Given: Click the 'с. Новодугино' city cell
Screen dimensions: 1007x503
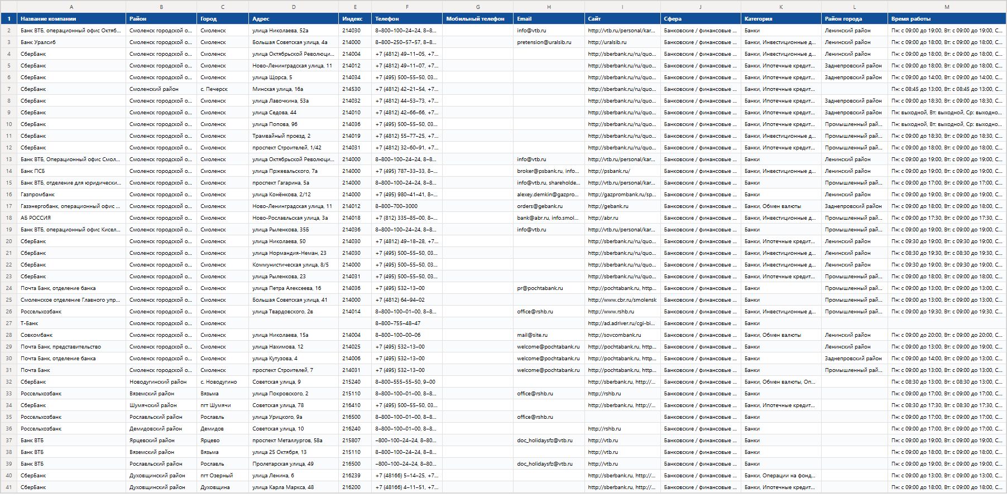Looking at the screenshot, I should tap(223, 382).
